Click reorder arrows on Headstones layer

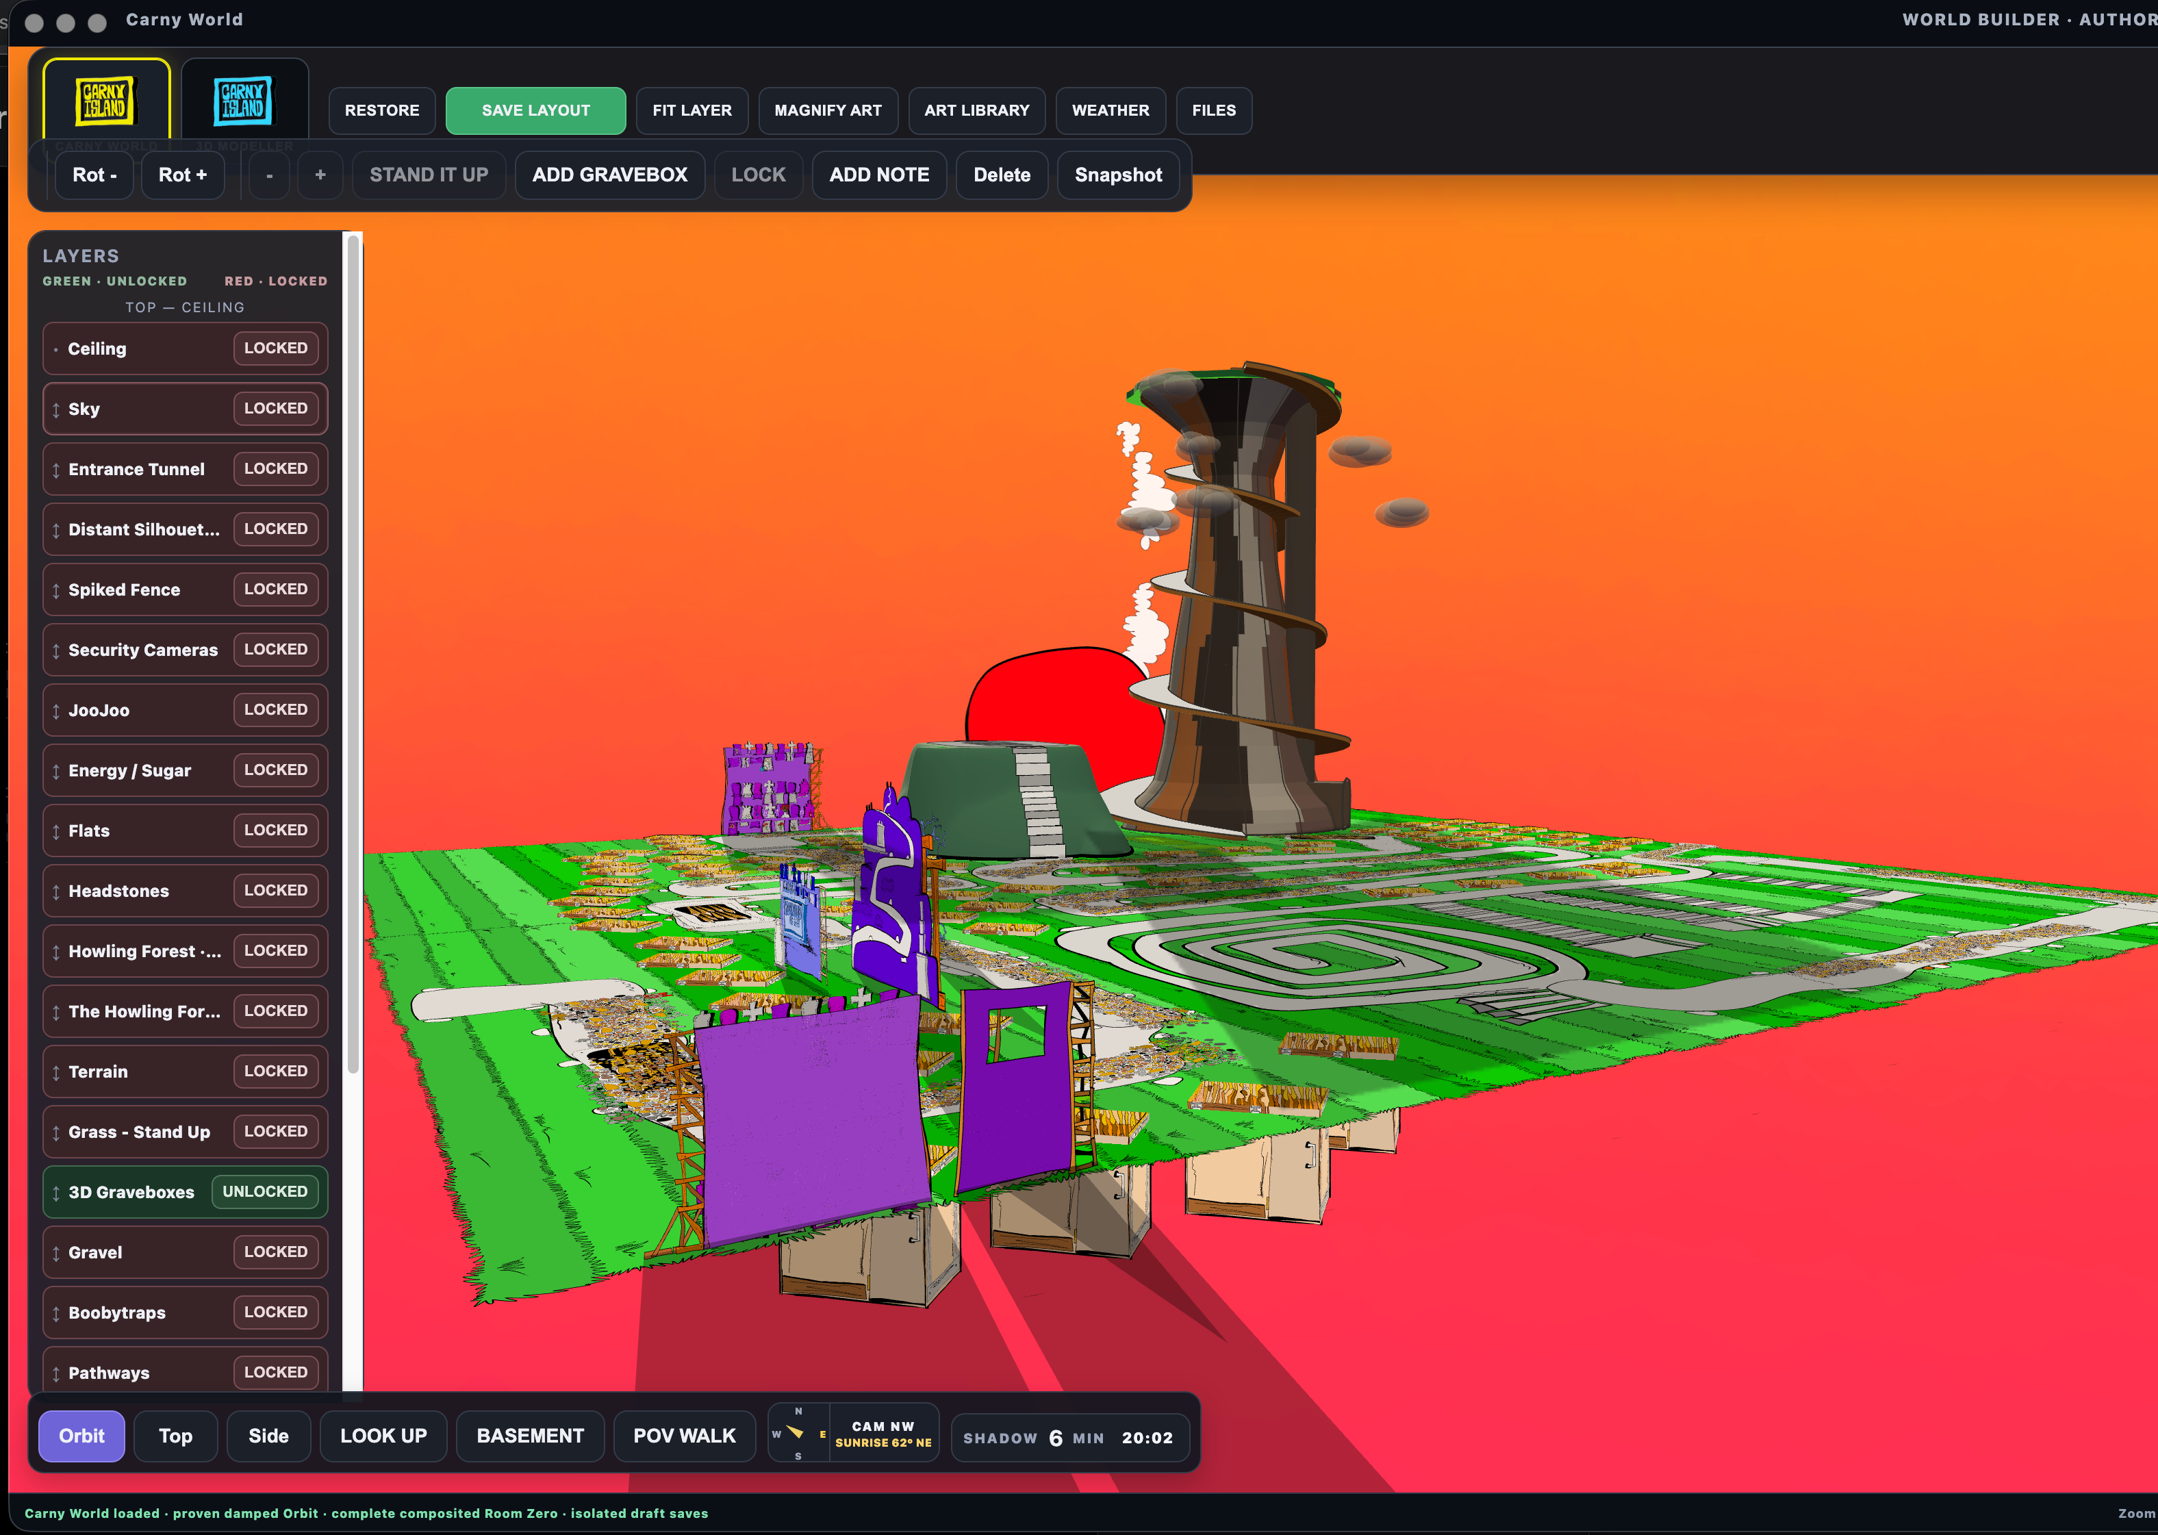(55, 891)
